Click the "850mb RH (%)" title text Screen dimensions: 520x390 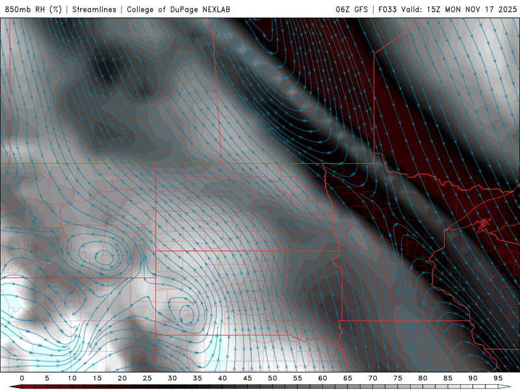coord(33,10)
